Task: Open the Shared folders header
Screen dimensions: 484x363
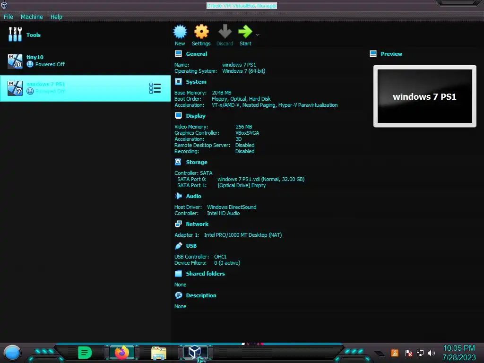Action: (205, 274)
